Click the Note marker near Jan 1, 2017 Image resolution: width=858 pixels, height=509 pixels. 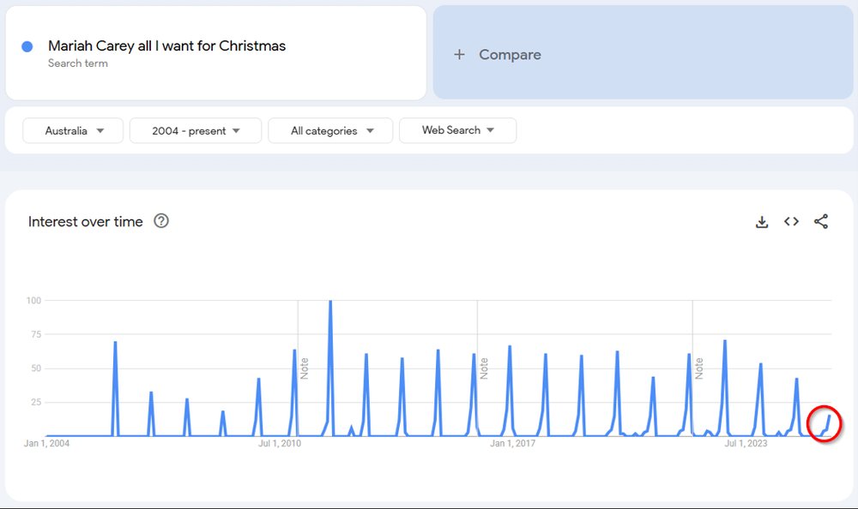point(484,368)
